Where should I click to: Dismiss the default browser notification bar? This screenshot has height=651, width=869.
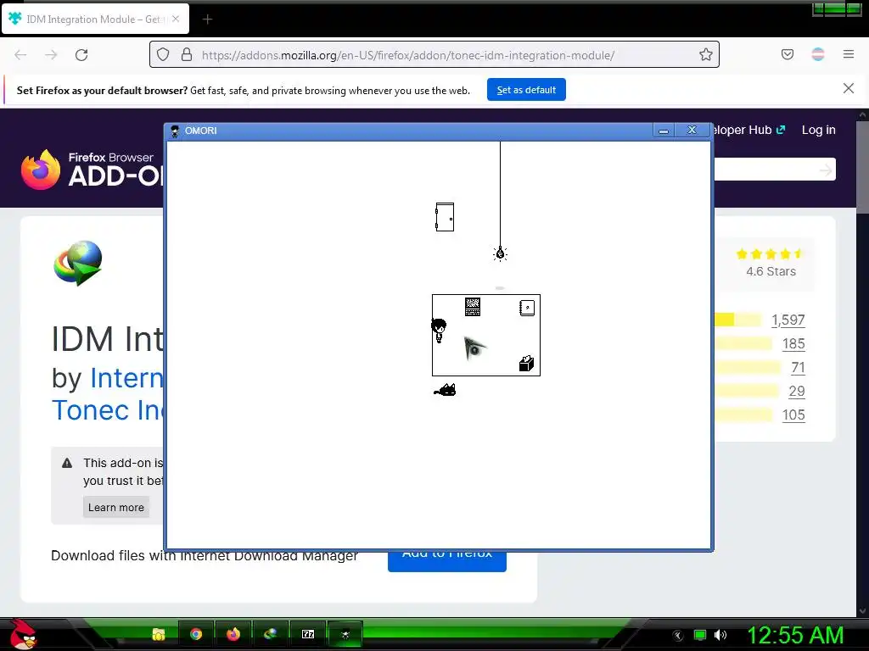point(848,88)
